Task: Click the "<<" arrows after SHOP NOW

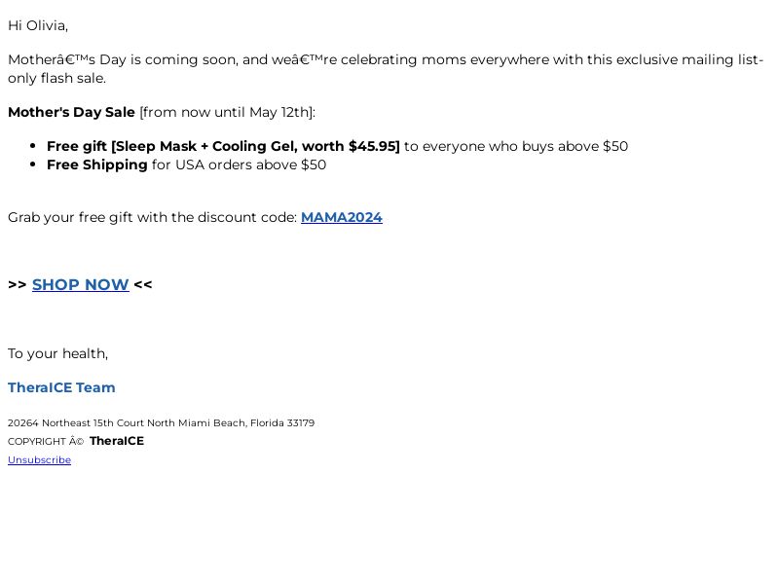Action: click(143, 285)
